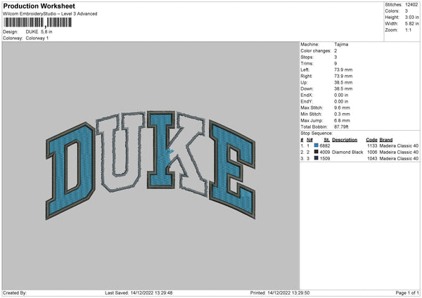Click the 'Code' column header
The width and height of the screenshot is (422, 298).
[x=371, y=140]
